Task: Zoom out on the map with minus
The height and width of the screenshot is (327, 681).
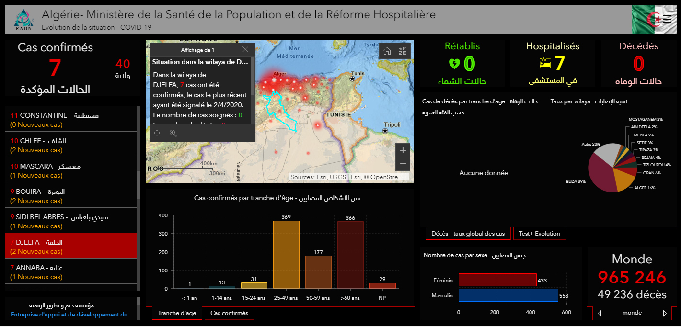Action: coord(403,164)
